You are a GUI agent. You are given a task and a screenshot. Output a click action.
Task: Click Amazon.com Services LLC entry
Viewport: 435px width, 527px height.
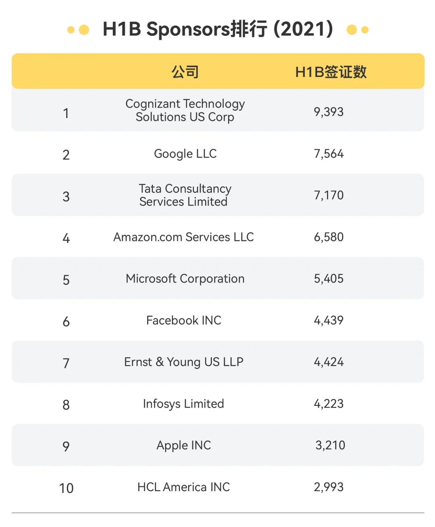pos(184,237)
